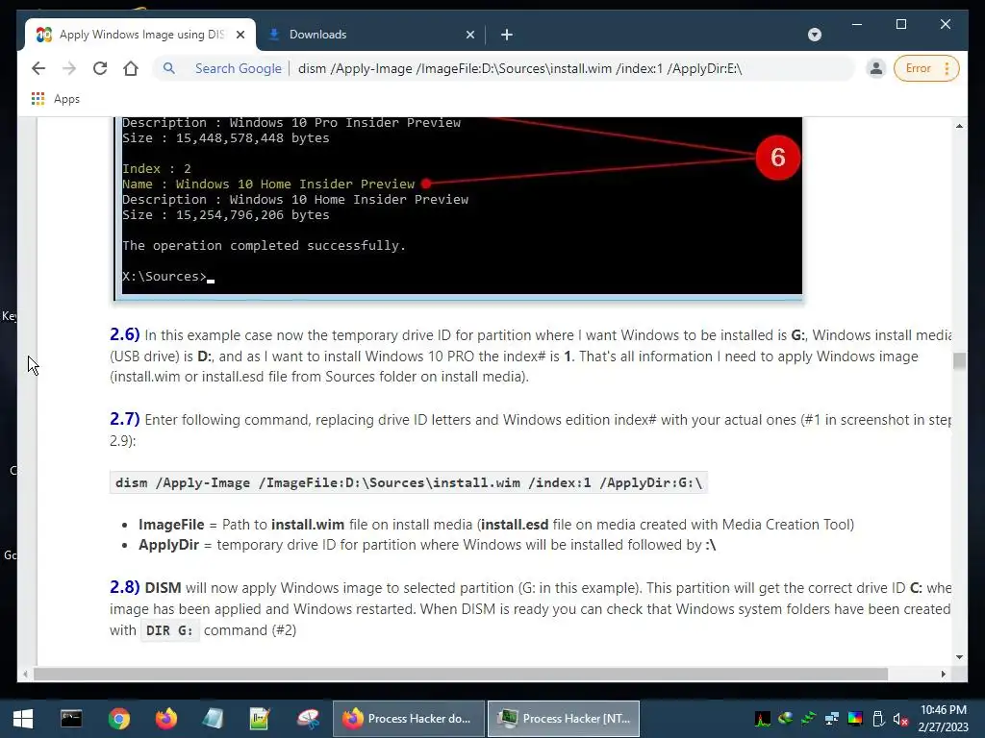Click the vertical scrollbar thumb
Image resolution: width=985 pixels, height=738 pixels.
coord(959,361)
